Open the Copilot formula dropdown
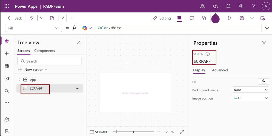Viewport: 272px width, 136px height. pyautogui.click(x=87, y=28)
